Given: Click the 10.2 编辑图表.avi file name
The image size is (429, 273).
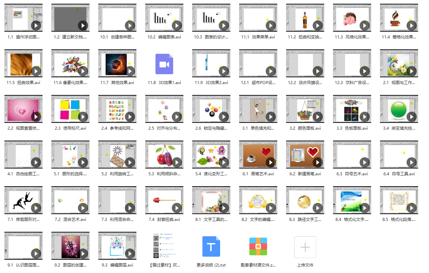Looking at the screenshot, I should [x=164, y=37].
